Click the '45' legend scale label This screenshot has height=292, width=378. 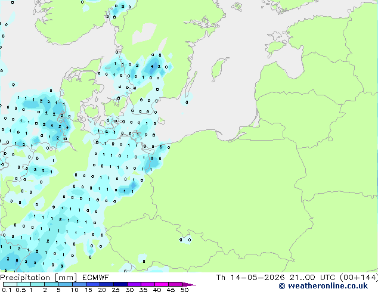coord(171,290)
